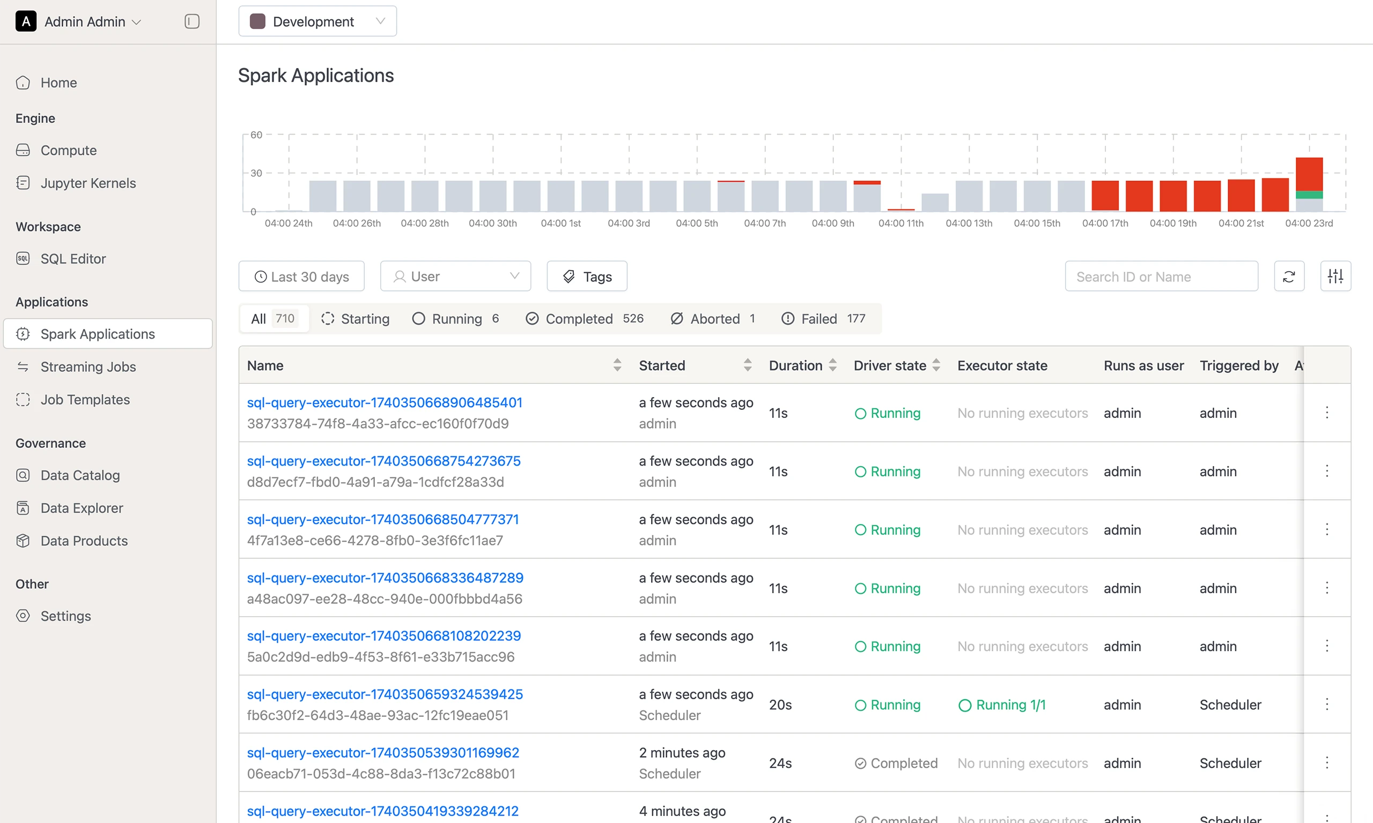
Task: Click the Runs as user column header
Action: pyautogui.click(x=1143, y=365)
